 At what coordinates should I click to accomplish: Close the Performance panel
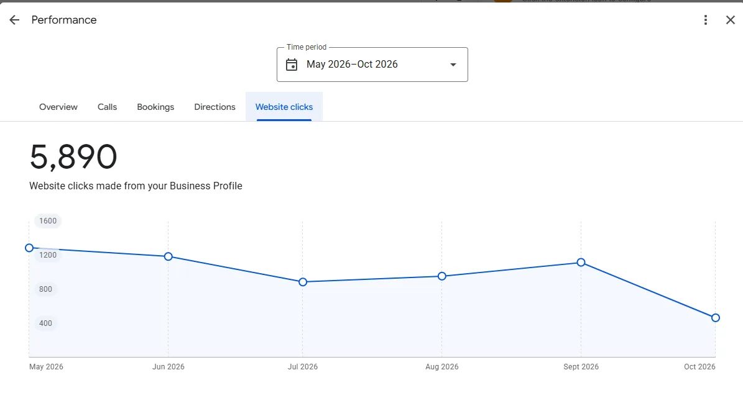(730, 20)
